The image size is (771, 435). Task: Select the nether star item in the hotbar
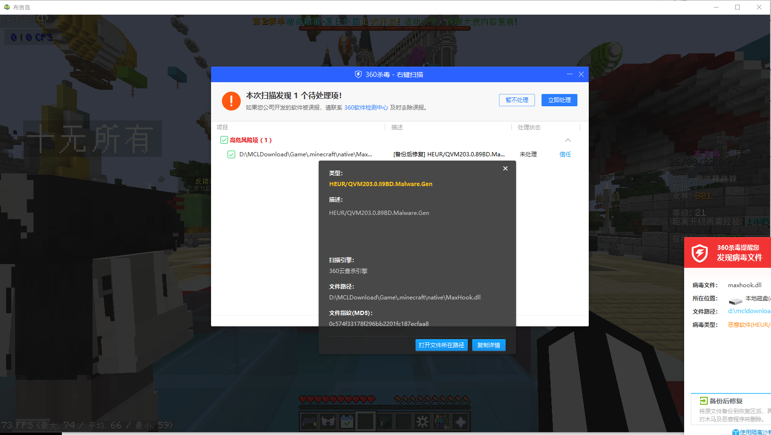coord(460,421)
